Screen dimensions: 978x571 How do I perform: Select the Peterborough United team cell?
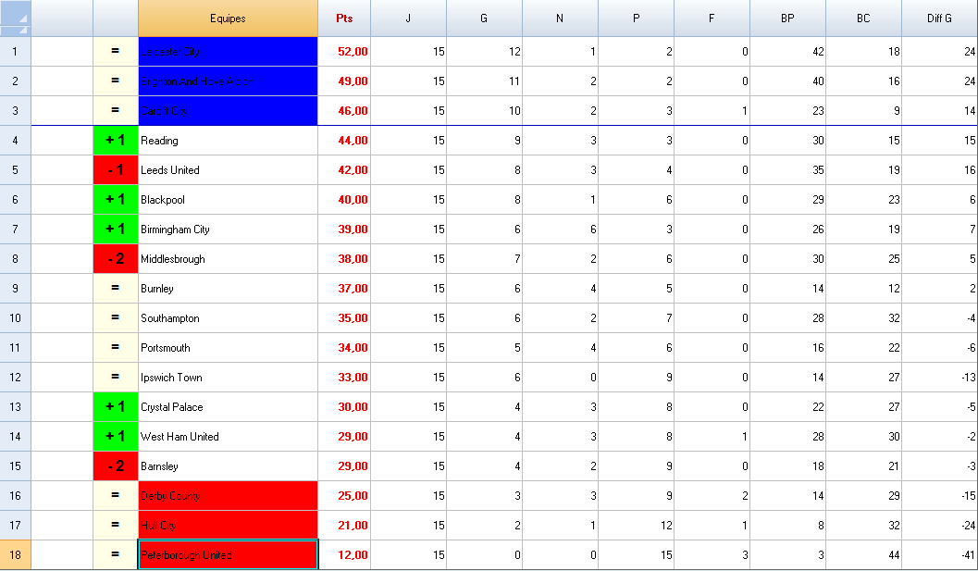(228, 554)
